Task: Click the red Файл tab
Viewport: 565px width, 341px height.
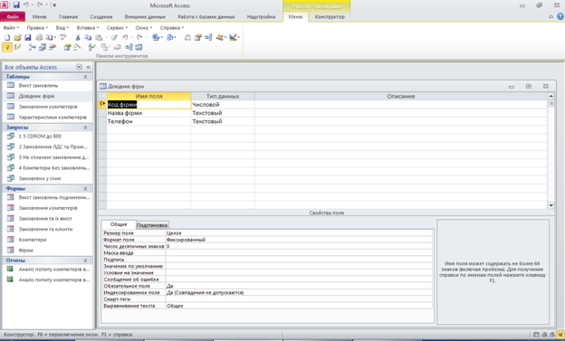Action: point(13,17)
